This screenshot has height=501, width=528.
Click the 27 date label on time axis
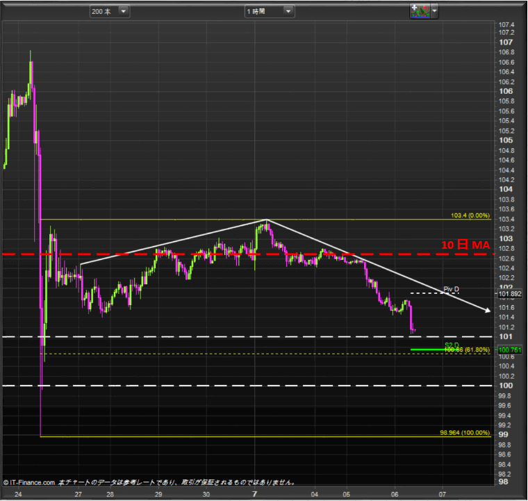(78, 494)
